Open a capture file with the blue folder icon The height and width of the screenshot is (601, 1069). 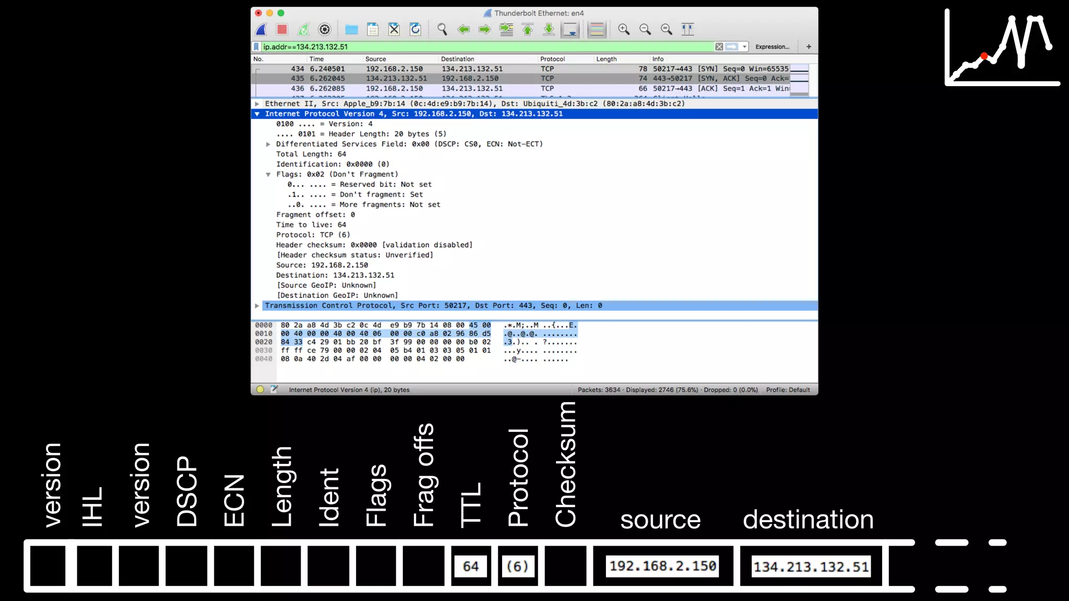click(351, 29)
